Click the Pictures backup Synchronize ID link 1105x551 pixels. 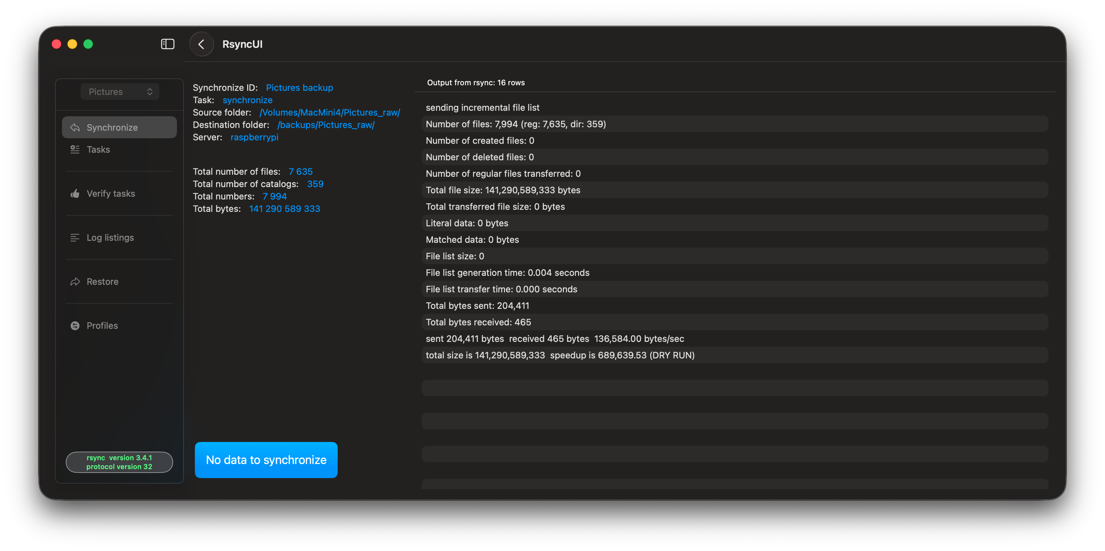(x=299, y=87)
